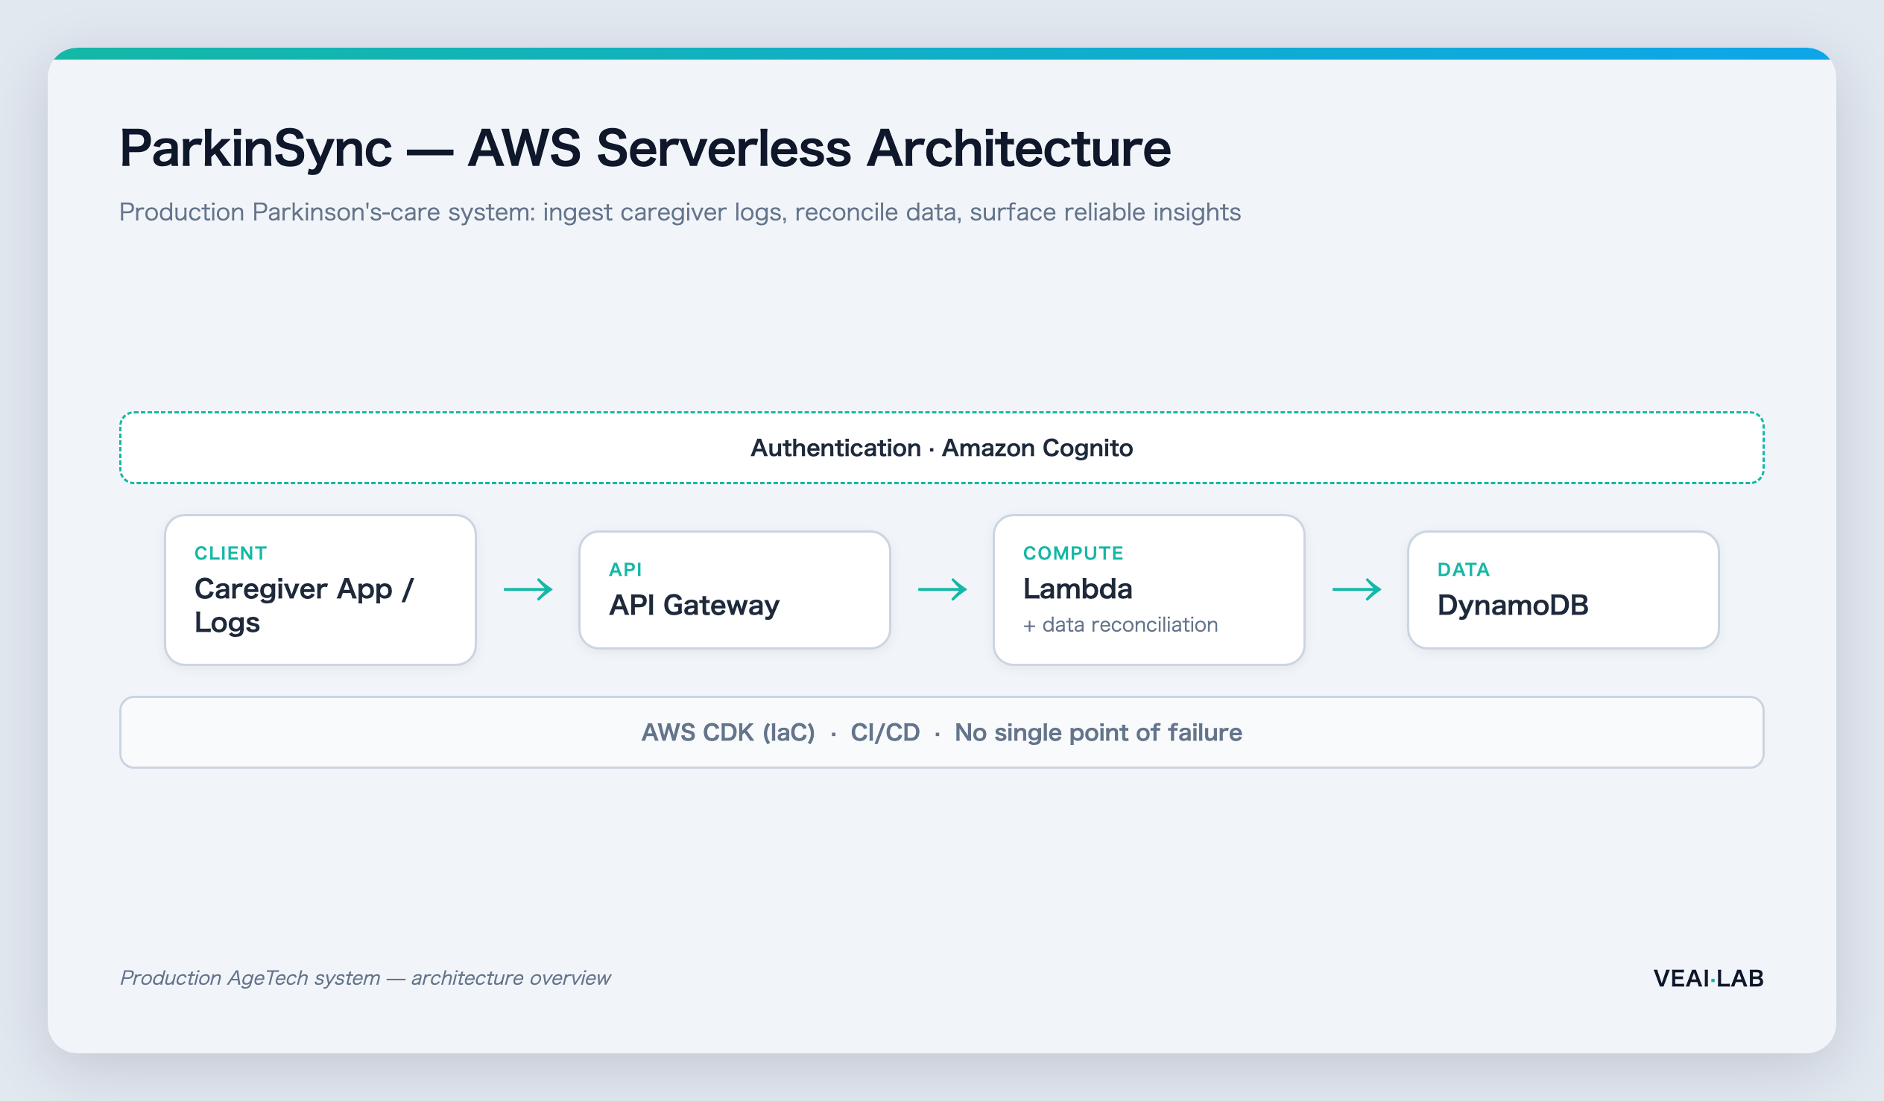1884x1101 pixels.
Task: Select the API label above API Gateway
Action: point(625,570)
